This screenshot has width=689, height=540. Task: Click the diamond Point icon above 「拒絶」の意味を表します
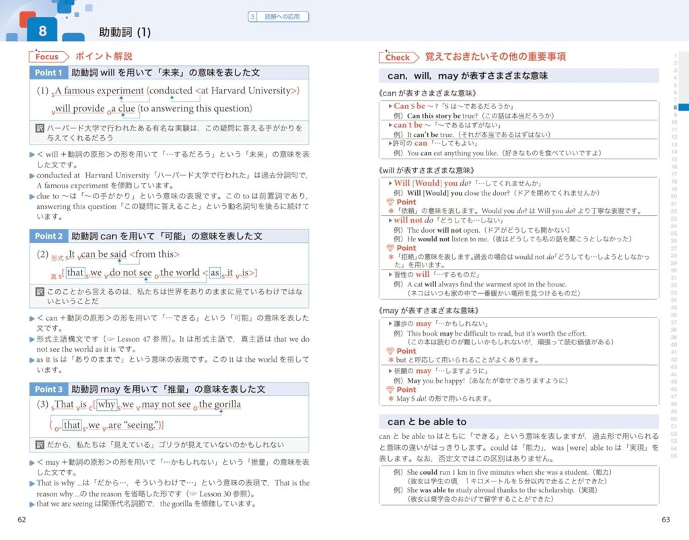point(390,248)
